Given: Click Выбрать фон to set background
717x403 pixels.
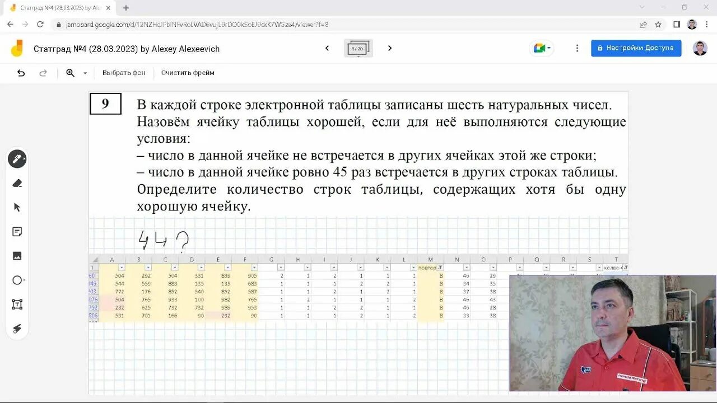Looking at the screenshot, I should pyautogui.click(x=124, y=73).
